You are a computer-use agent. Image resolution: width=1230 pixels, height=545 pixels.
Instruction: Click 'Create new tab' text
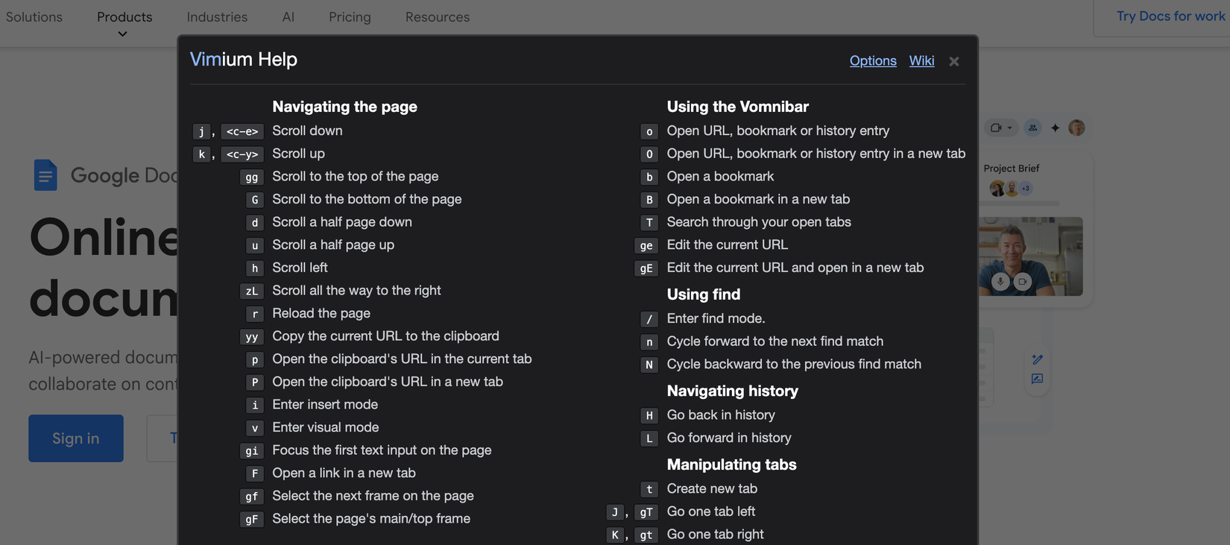pyautogui.click(x=712, y=488)
